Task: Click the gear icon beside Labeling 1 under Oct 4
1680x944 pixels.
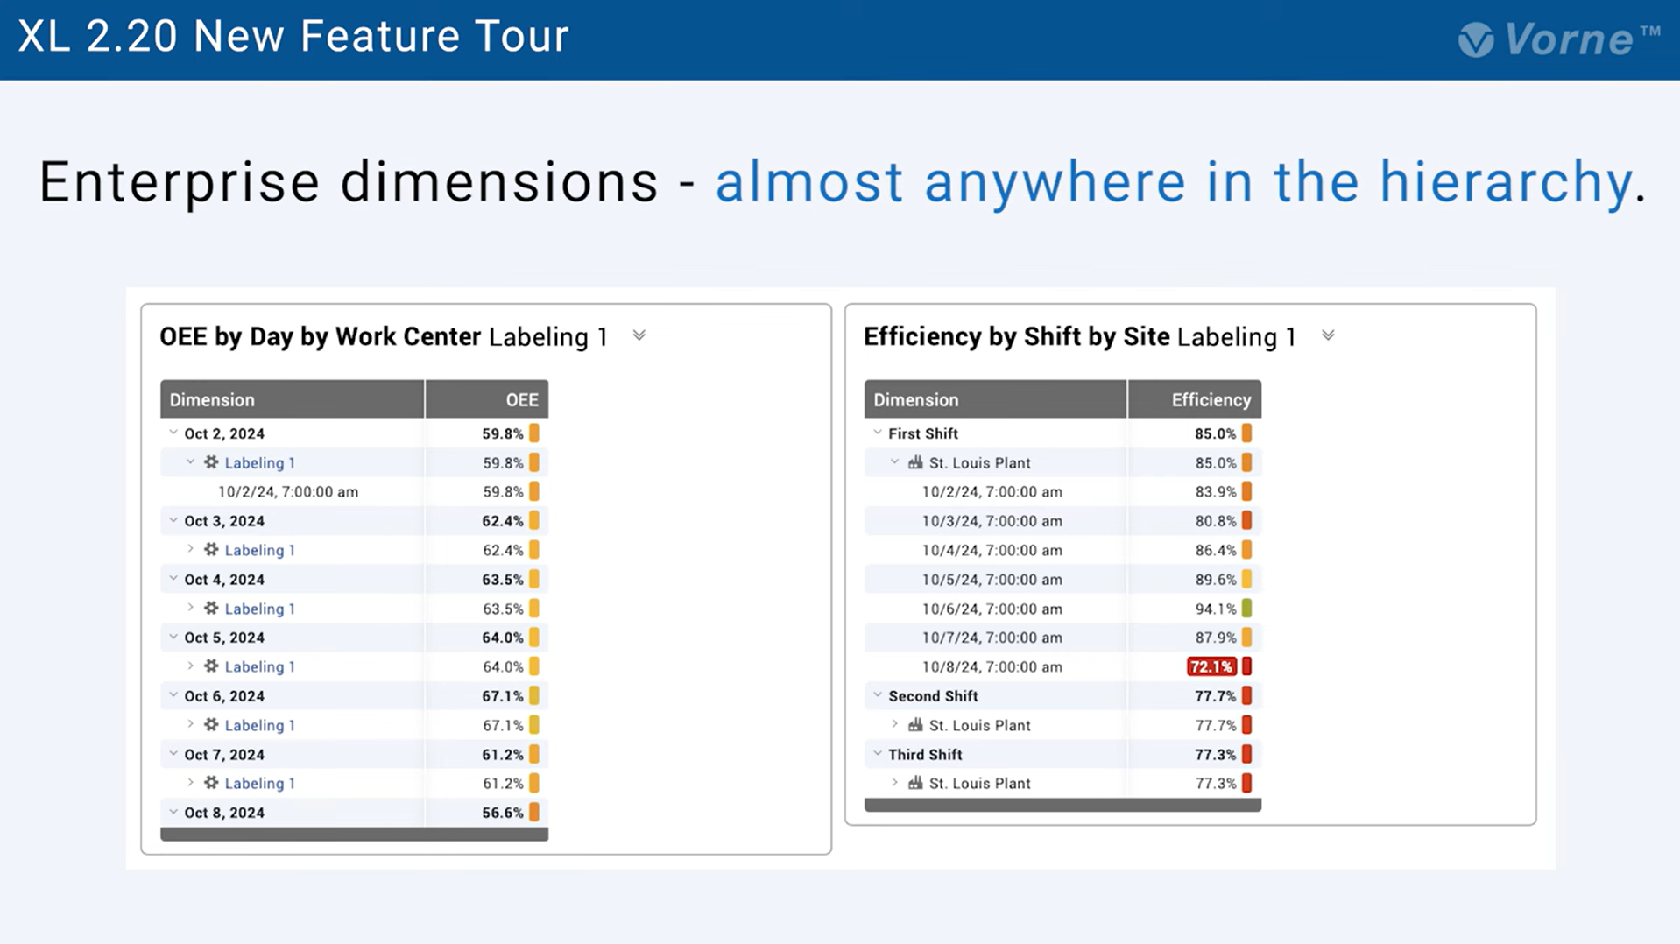Action: pos(211,608)
